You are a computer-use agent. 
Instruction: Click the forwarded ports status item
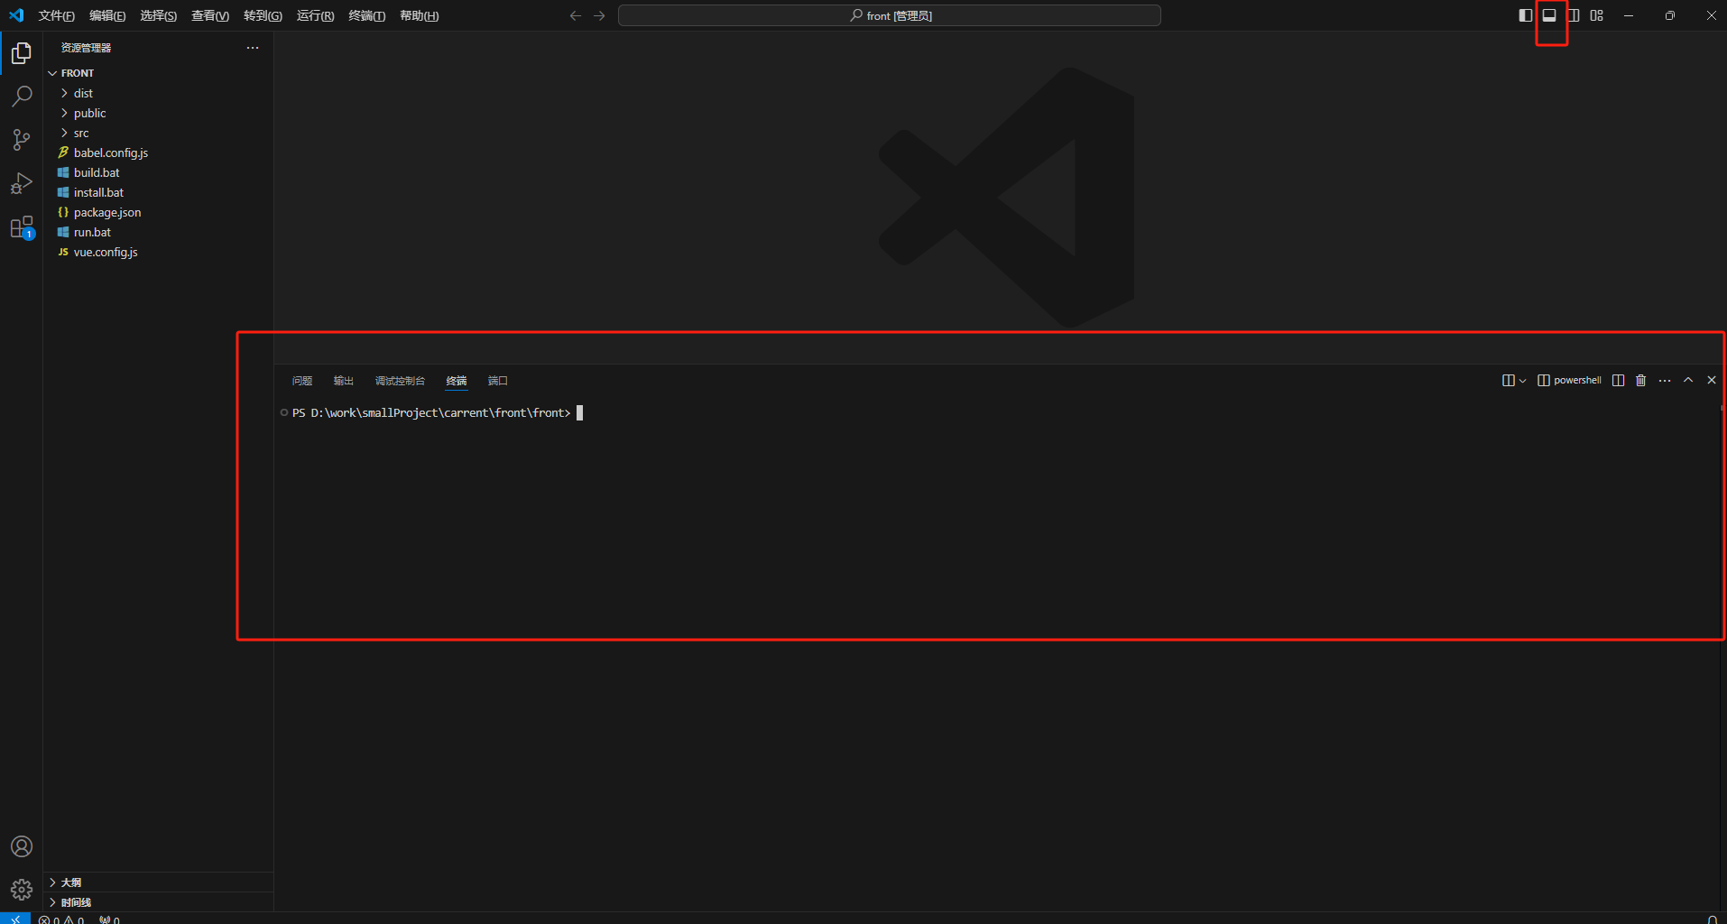pyautogui.click(x=109, y=919)
